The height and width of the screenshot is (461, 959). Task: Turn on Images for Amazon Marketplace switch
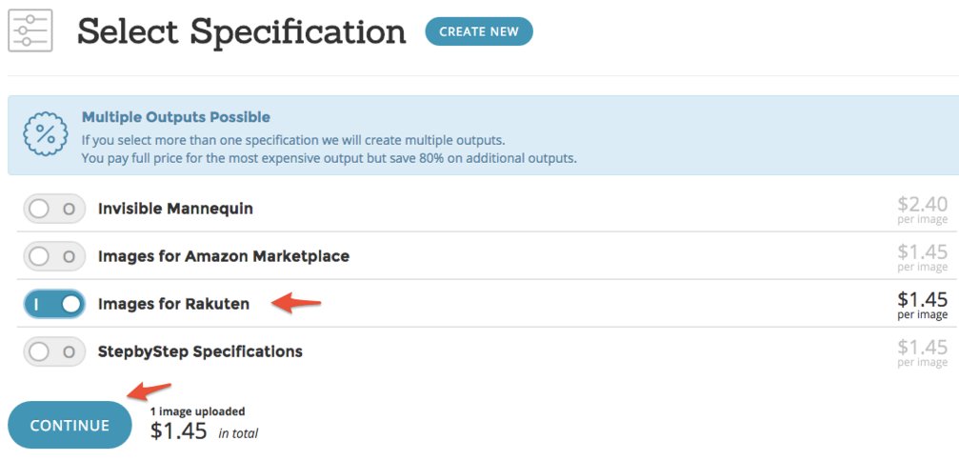54,256
